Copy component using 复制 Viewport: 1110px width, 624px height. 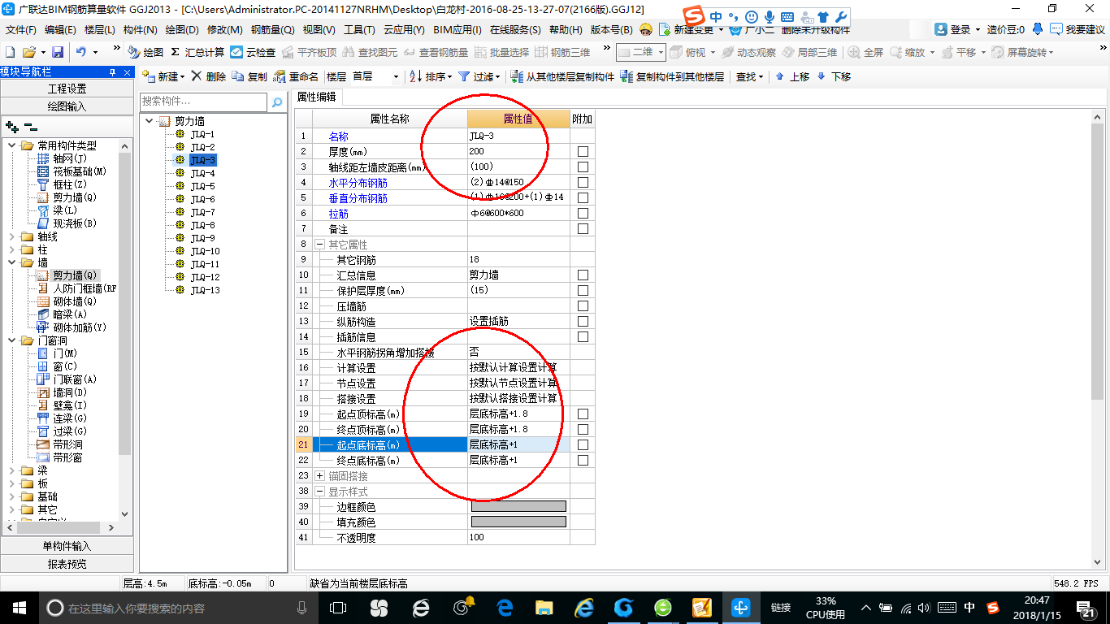[249, 76]
